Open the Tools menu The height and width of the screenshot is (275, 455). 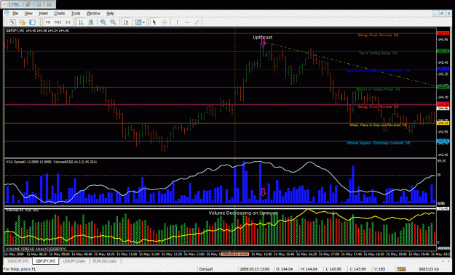pyautogui.click(x=76, y=13)
